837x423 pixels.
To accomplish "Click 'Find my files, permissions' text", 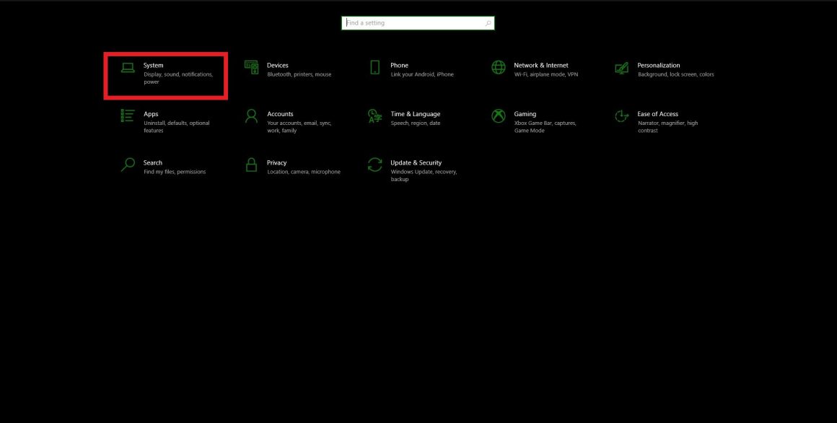I will 175,172.
